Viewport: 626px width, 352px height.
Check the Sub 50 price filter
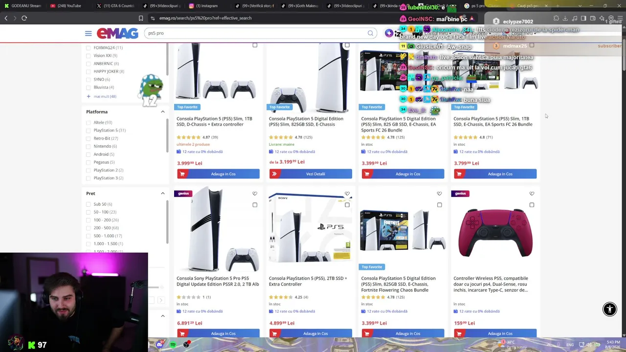coord(88,204)
